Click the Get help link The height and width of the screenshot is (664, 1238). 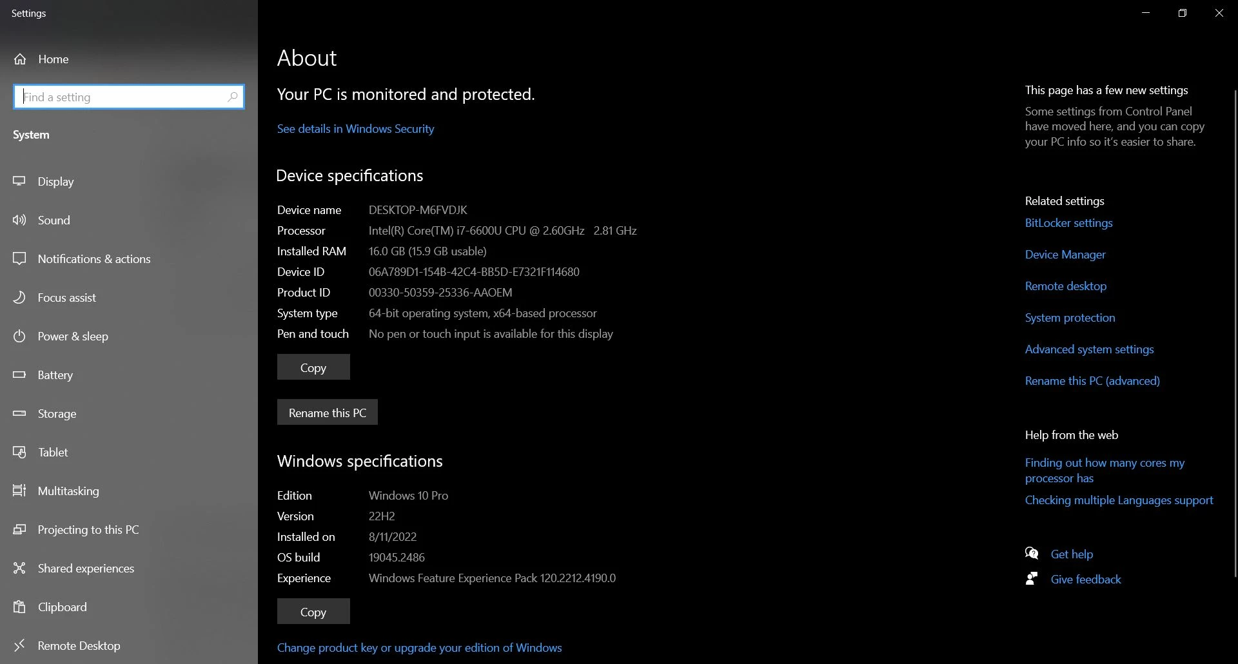pos(1072,554)
